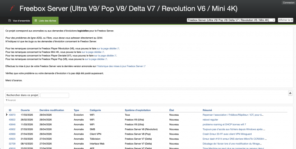Open the project selector dropdown

pos(231,20)
